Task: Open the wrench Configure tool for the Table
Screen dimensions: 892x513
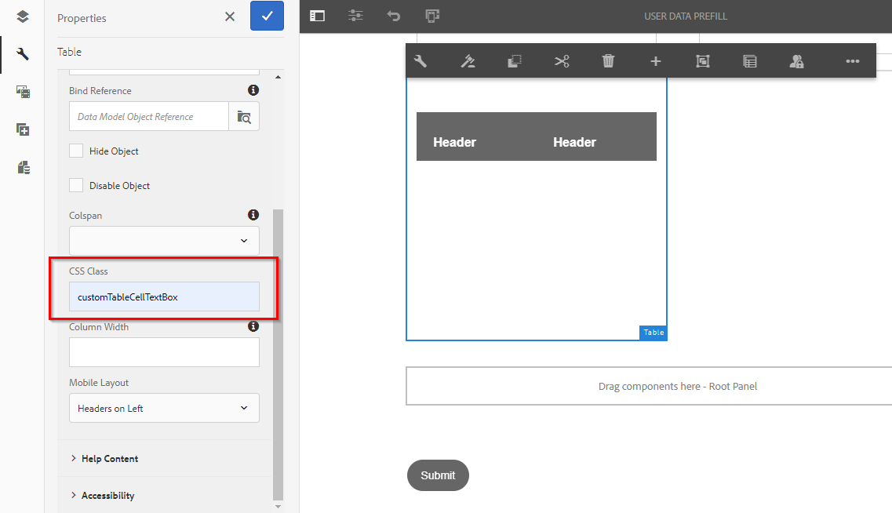Action: tap(421, 60)
